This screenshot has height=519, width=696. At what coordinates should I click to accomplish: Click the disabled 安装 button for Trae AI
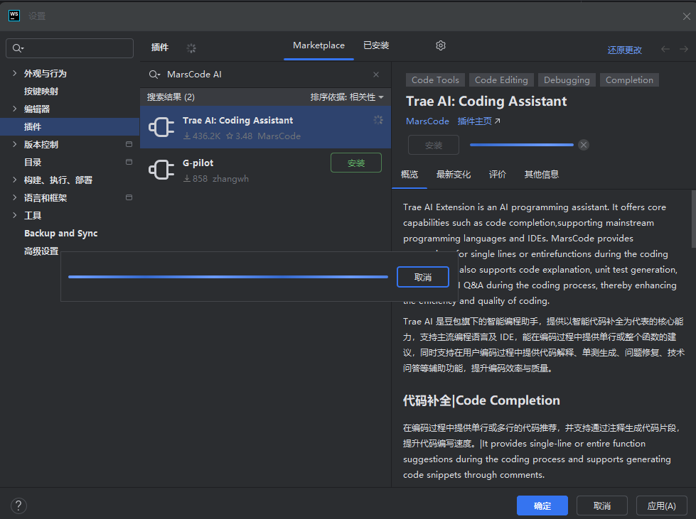click(x=433, y=145)
